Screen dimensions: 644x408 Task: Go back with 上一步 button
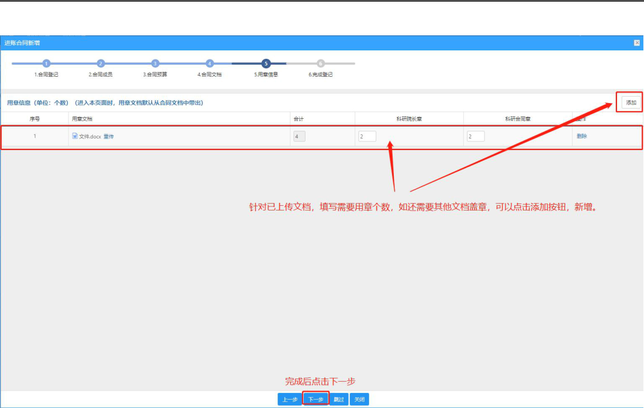click(290, 400)
